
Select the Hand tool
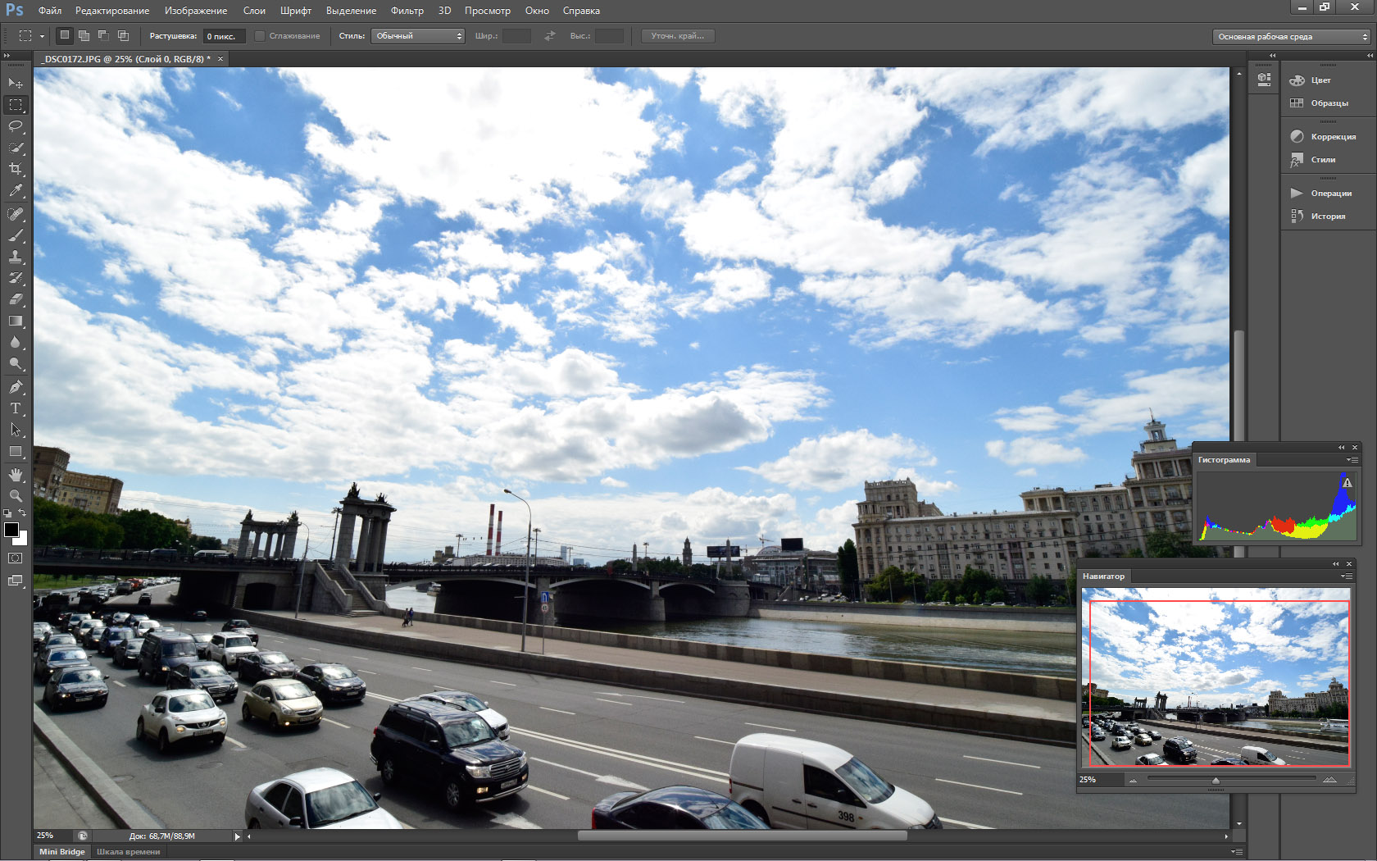tap(16, 475)
